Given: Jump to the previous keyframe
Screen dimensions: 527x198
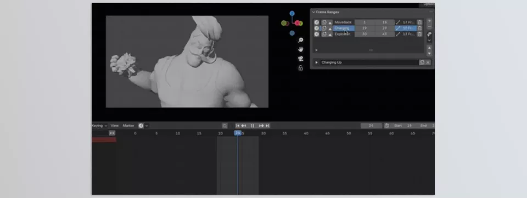Looking at the screenshot, I should point(244,126).
